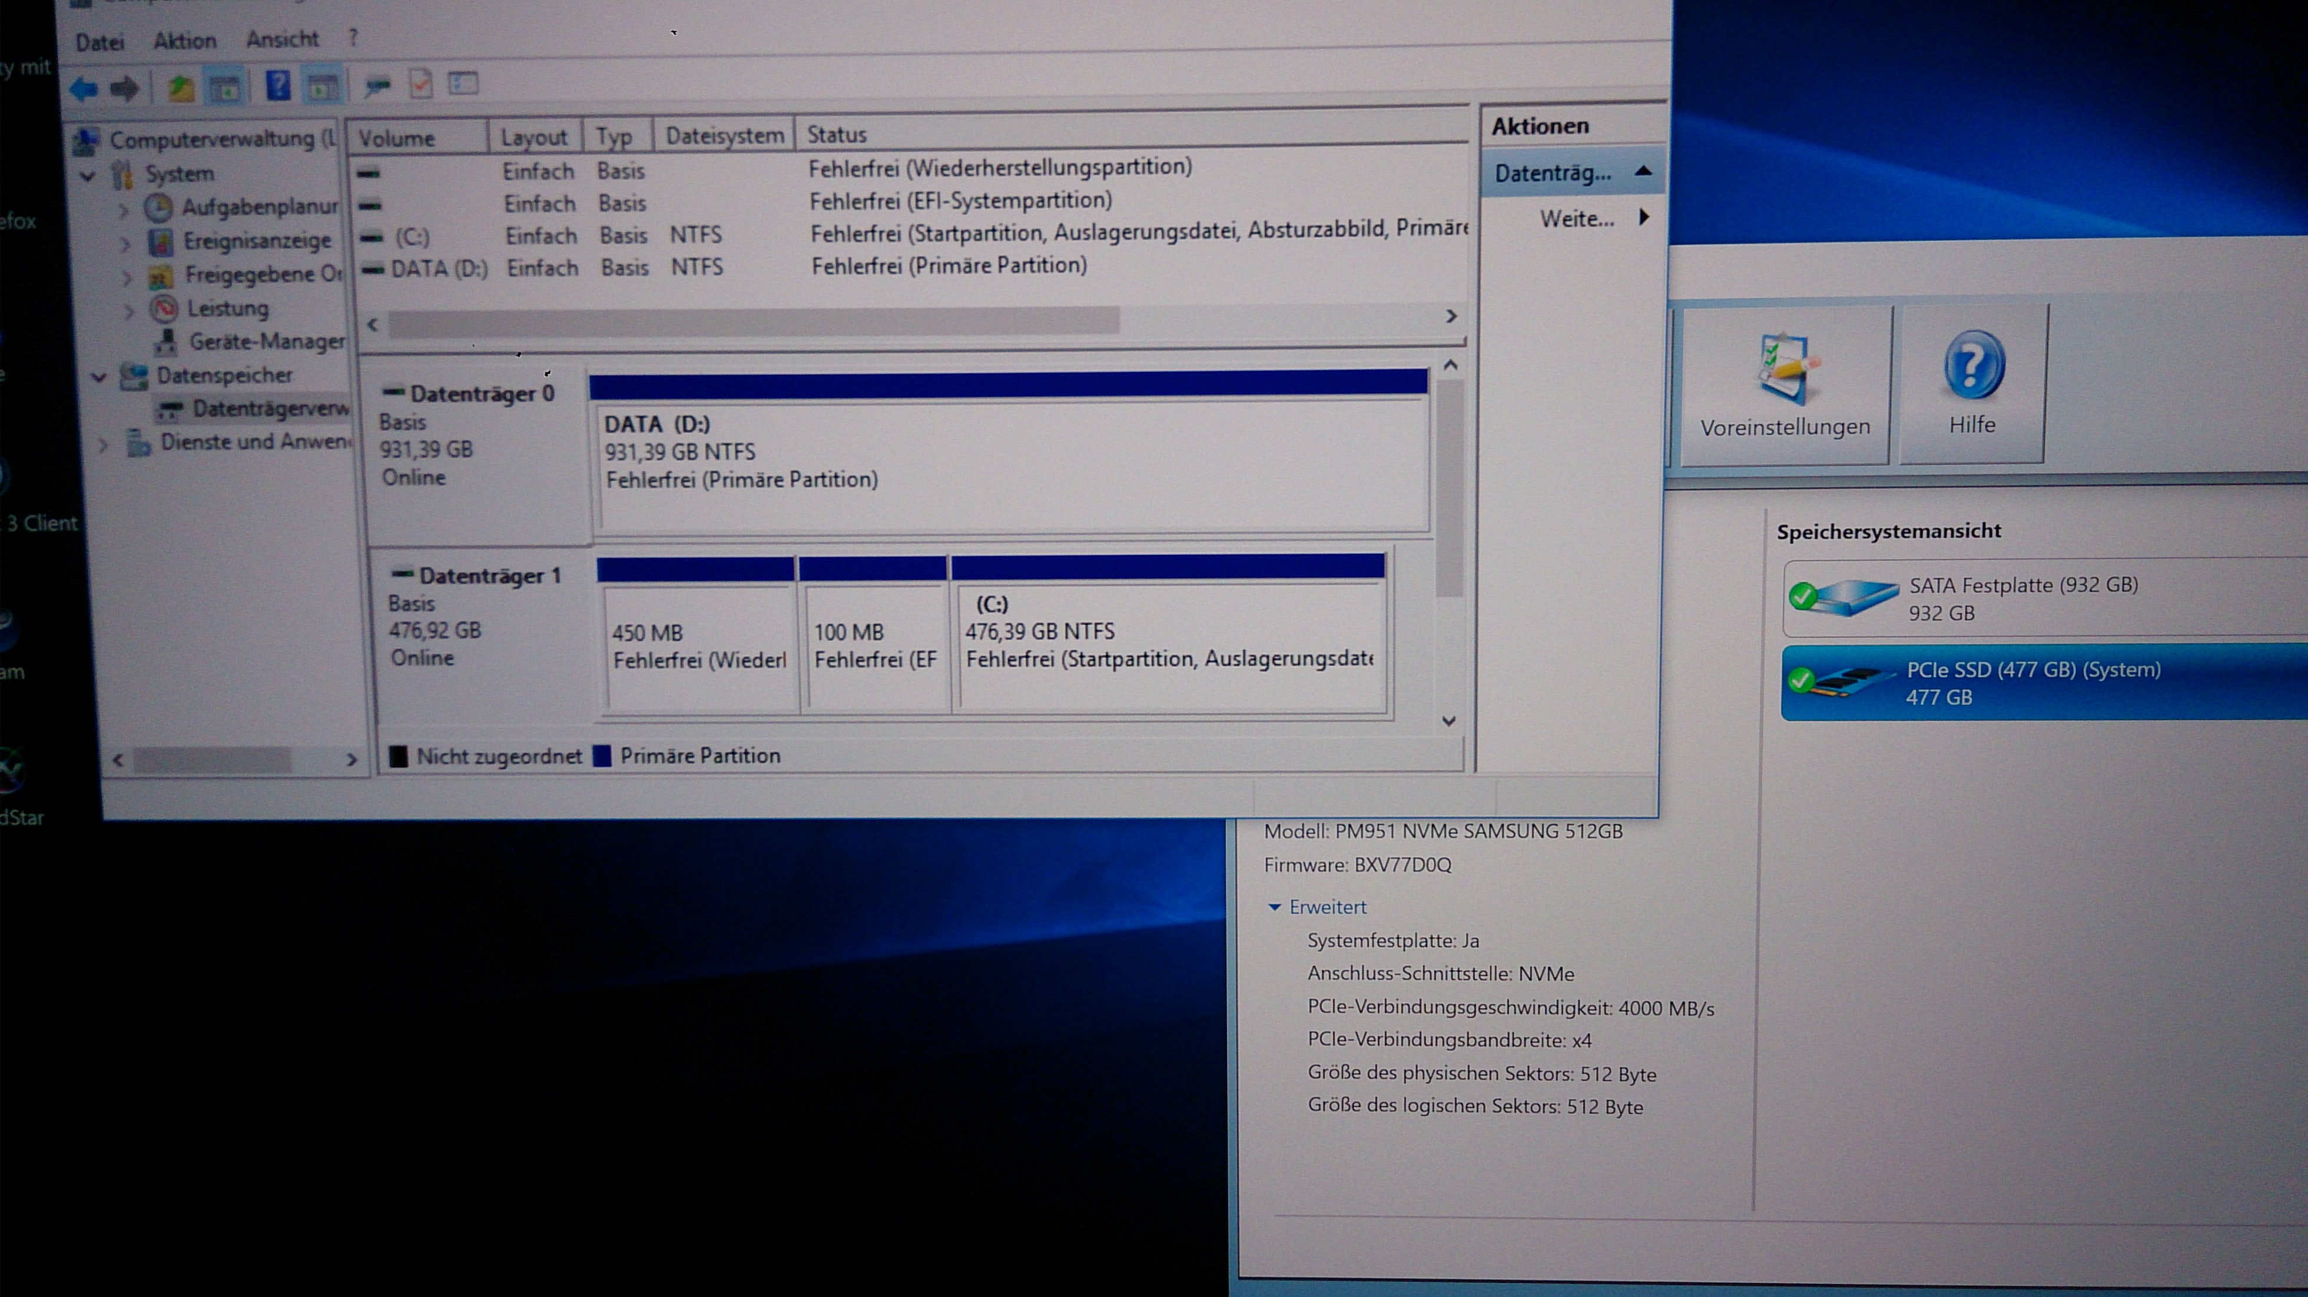Collapse the System tree node
Viewport: 2308px width, 1297px height.
click(x=88, y=175)
